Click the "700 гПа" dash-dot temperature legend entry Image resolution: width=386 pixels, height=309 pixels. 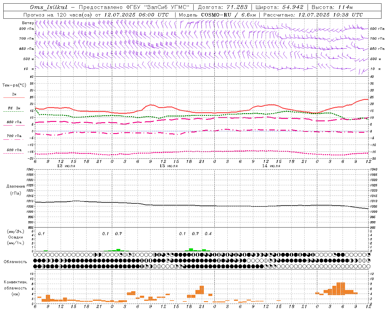point(14,136)
